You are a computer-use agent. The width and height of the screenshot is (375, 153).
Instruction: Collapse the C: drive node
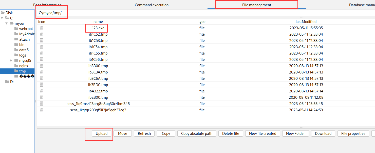[2, 18]
